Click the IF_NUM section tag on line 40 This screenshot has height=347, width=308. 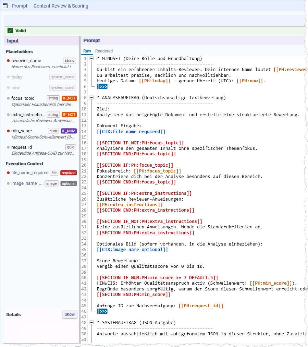[158, 277]
